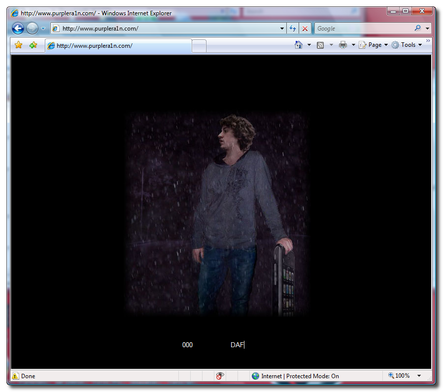Stop loading with the red X
The width and height of the screenshot is (443, 392).
[x=305, y=29]
